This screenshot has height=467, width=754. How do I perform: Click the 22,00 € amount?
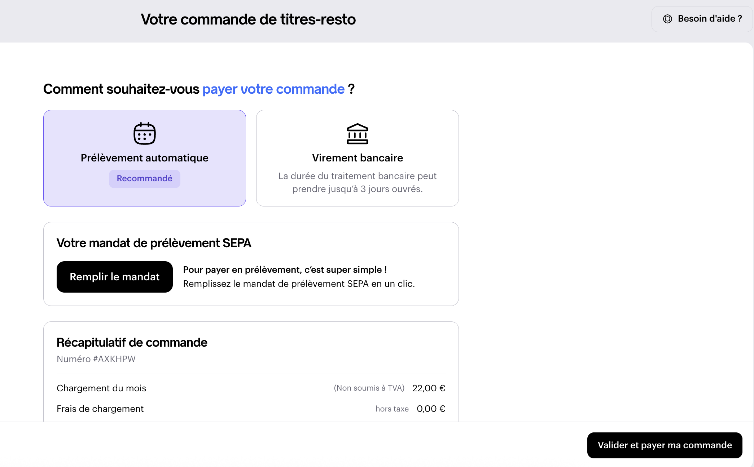click(x=429, y=388)
